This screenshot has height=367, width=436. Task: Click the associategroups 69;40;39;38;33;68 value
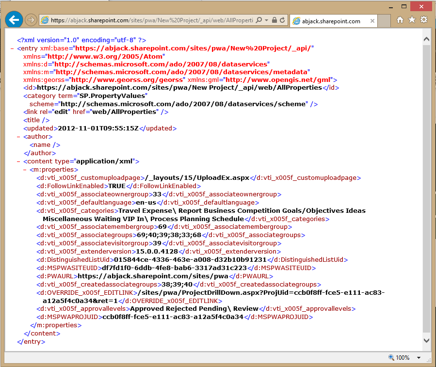pos(169,235)
